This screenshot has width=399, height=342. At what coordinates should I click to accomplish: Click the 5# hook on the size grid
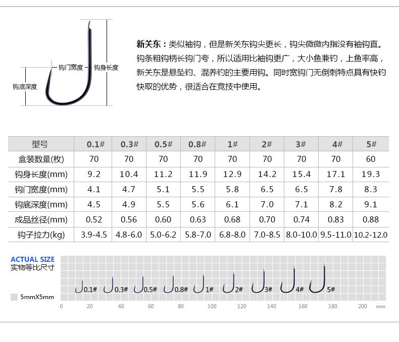[318, 278]
